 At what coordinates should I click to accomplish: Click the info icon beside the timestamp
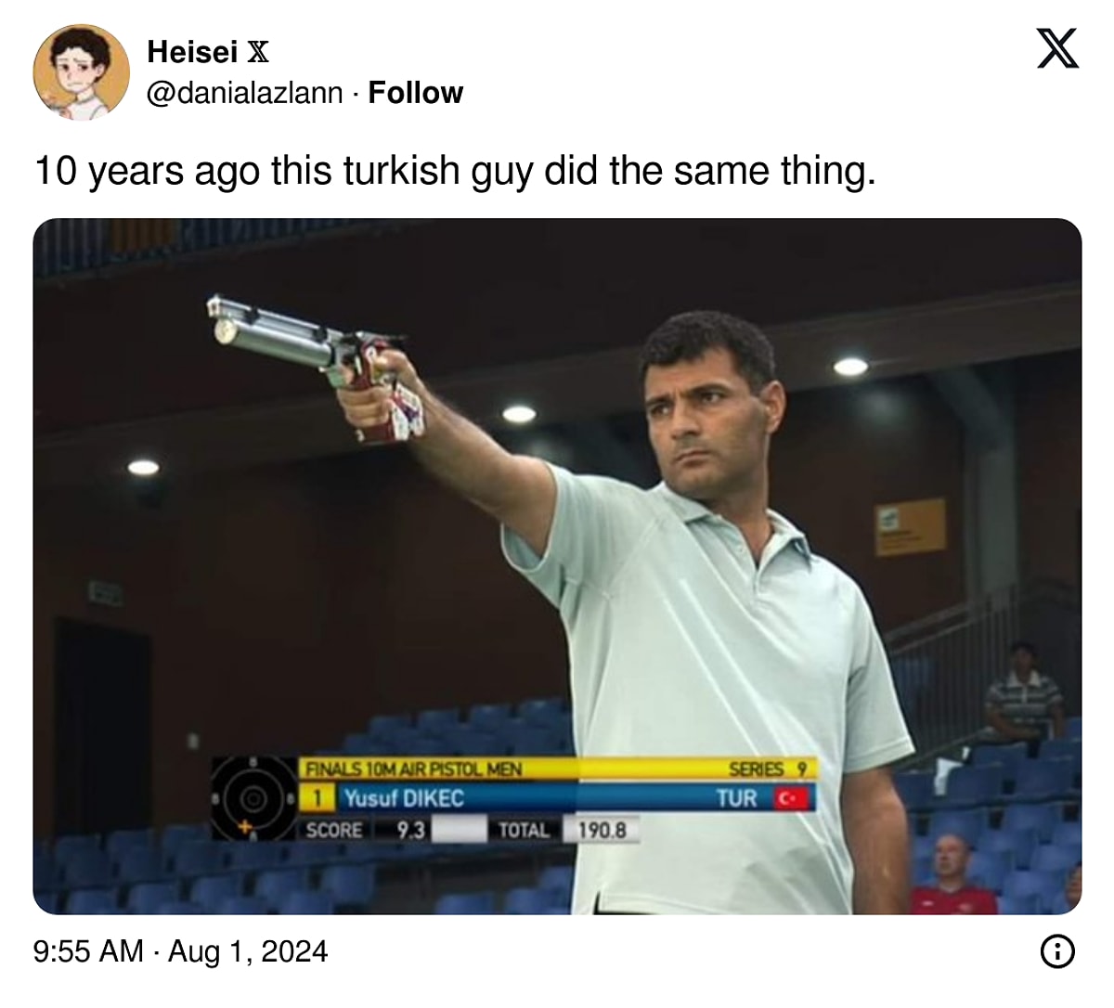pos(1058,951)
